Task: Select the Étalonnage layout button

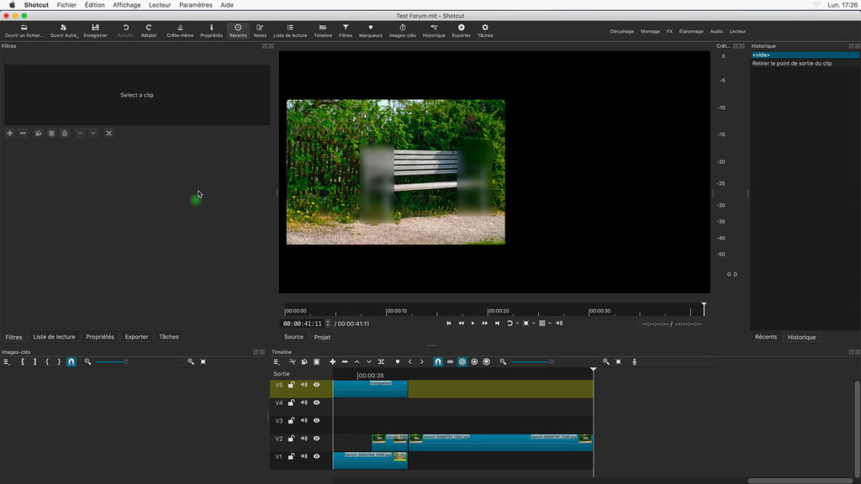Action: coord(691,31)
